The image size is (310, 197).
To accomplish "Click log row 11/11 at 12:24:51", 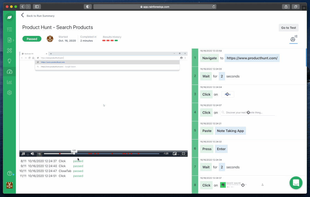I will coord(51,176).
